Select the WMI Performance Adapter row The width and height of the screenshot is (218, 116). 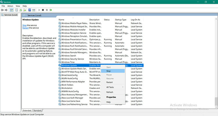point(101,82)
